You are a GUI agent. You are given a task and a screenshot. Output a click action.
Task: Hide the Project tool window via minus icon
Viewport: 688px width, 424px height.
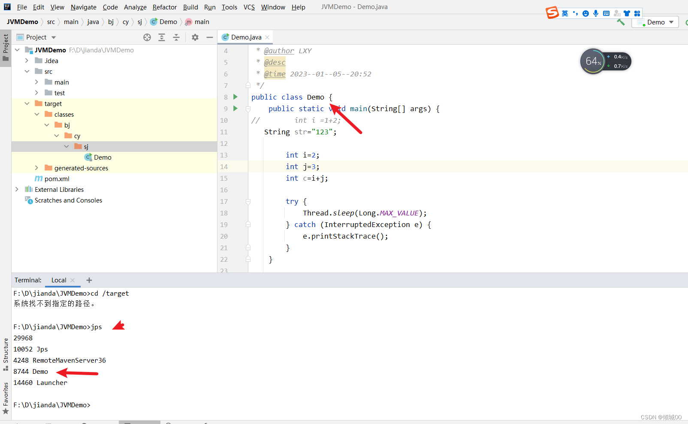[x=210, y=37]
